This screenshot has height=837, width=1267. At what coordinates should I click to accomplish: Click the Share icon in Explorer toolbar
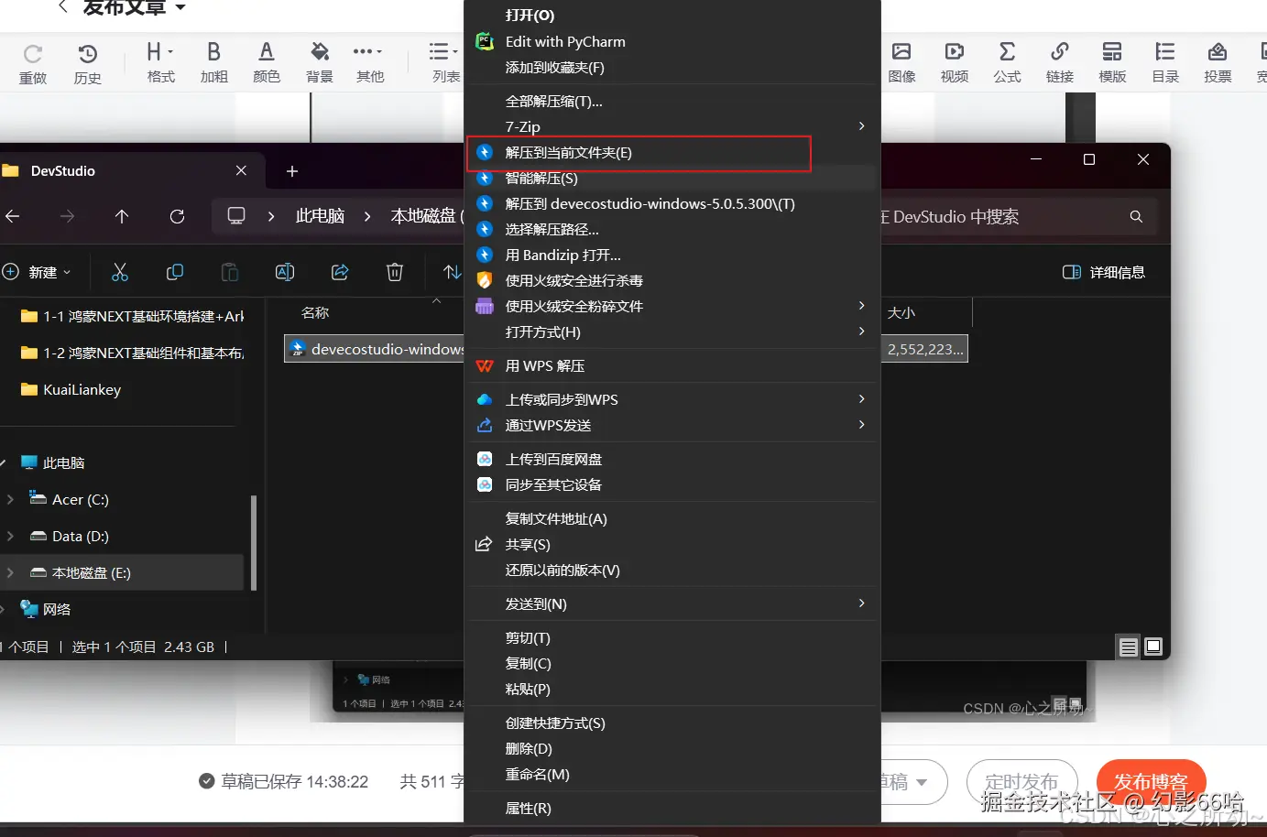tap(340, 272)
